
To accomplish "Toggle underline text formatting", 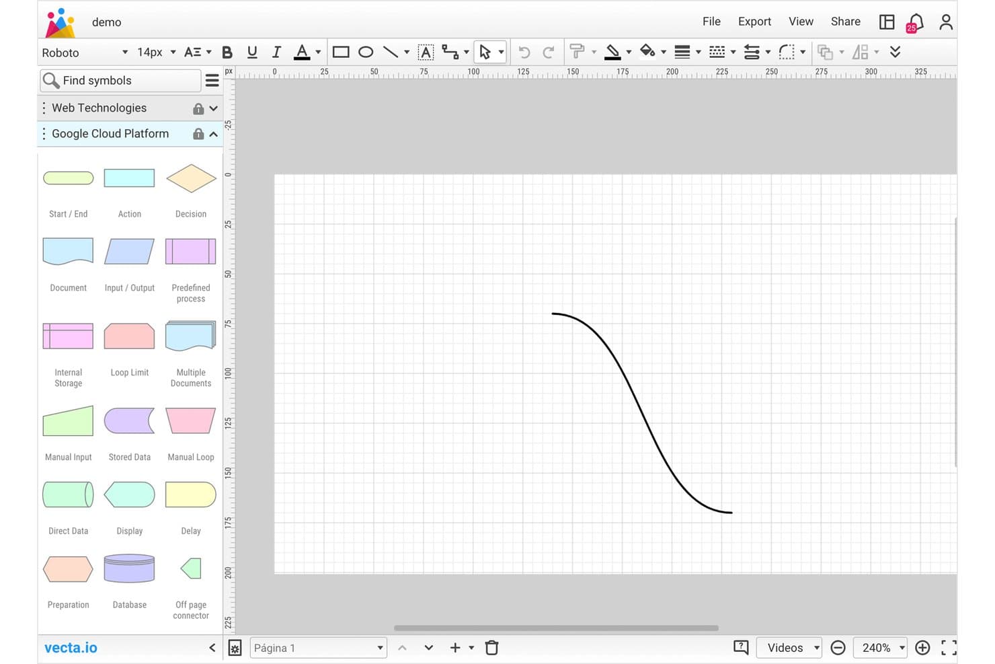I will (x=252, y=52).
